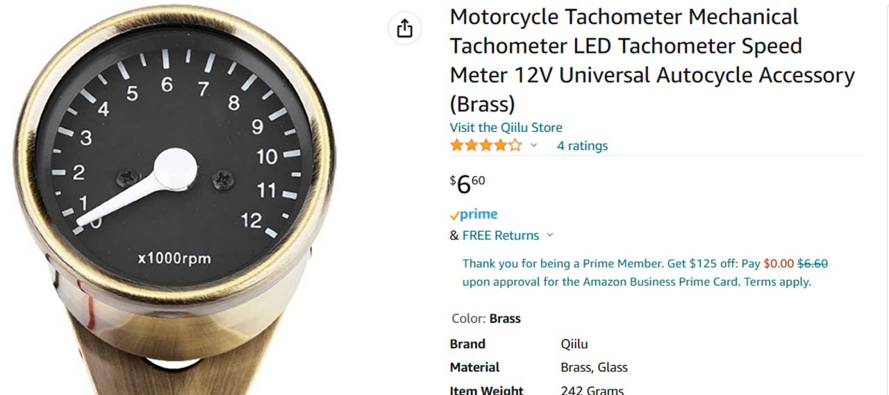Click the large $6.60 price
This screenshot has width=889, height=395.
pos(467,185)
